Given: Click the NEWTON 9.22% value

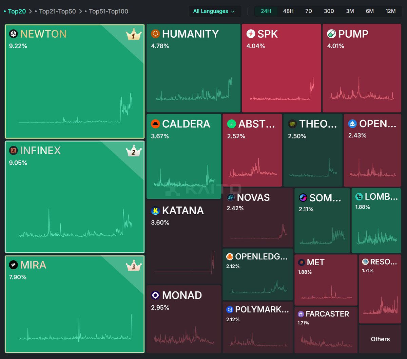Looking at the screenshot, I should point(18,46).
